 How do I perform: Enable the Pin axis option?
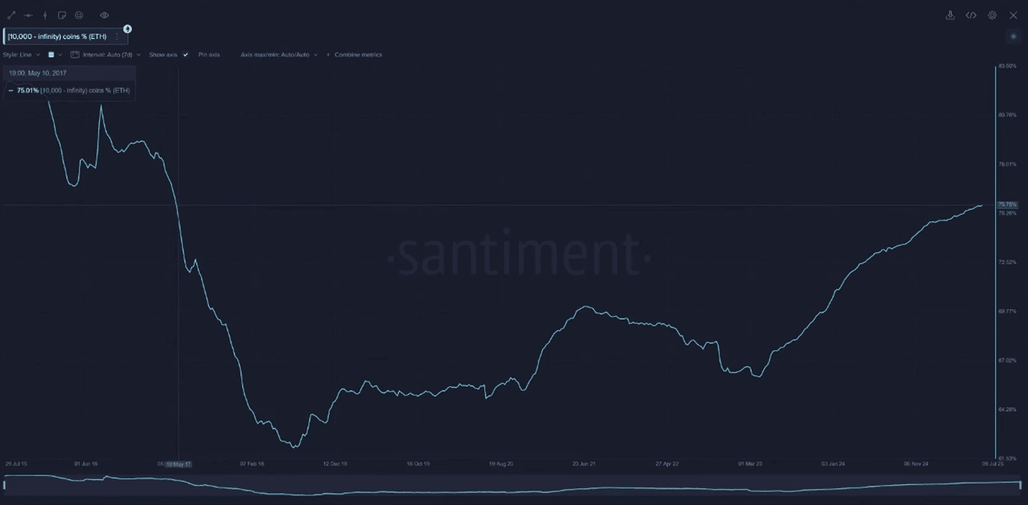click(209, 54)
